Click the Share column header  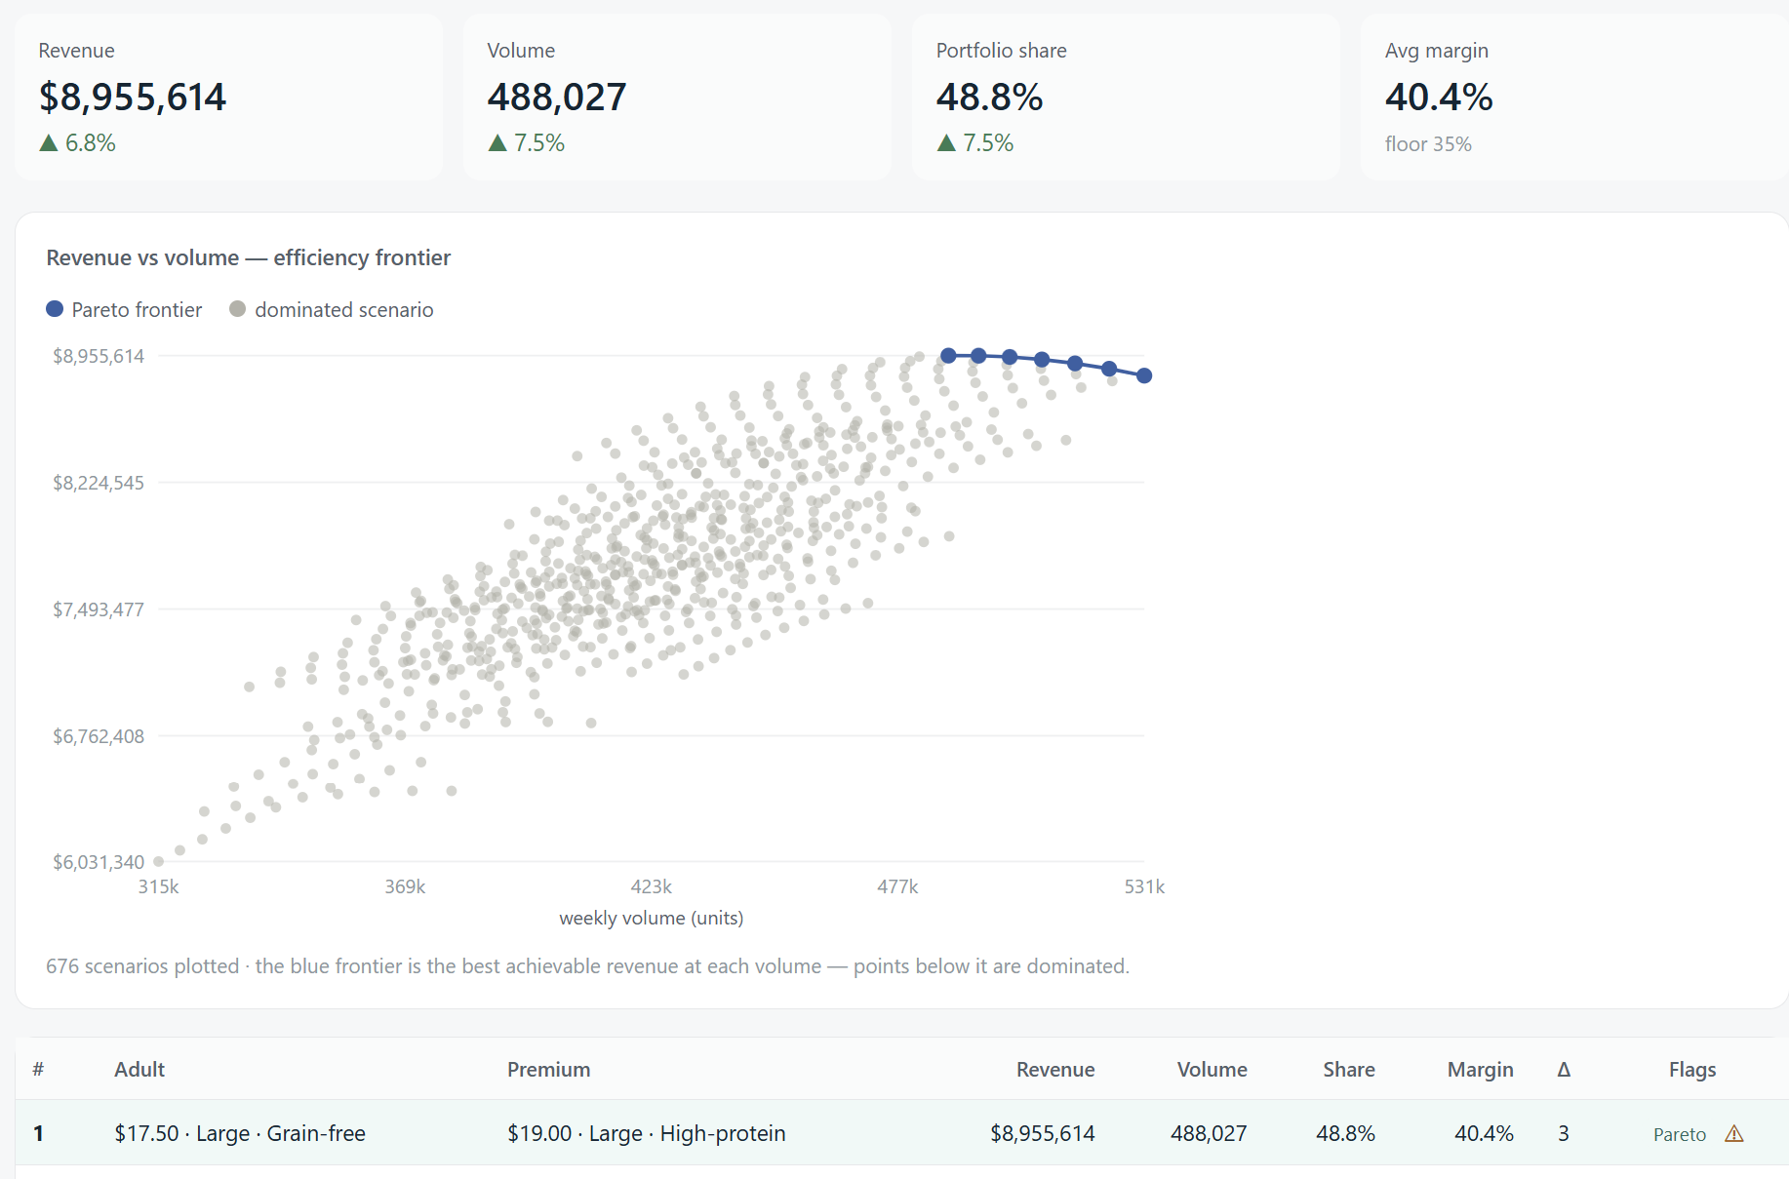(x=1348, y=1069)
